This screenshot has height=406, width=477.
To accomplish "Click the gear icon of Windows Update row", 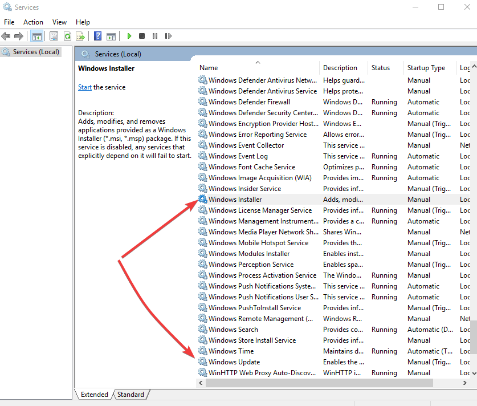I will 203,362.
